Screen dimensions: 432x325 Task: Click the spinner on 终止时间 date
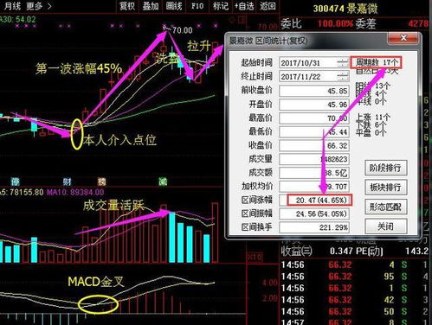point(343,77)
